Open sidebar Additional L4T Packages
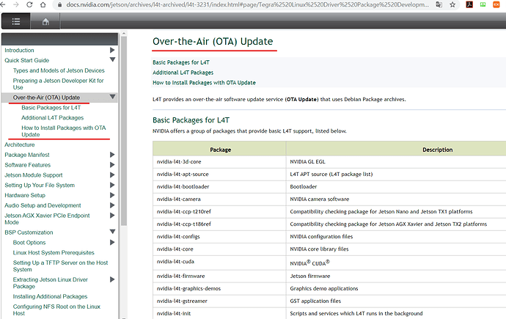The image size is (506, 319). click(x=52, y=118)
